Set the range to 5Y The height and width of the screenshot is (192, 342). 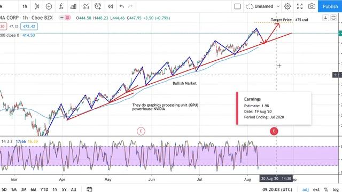point(64,190)
